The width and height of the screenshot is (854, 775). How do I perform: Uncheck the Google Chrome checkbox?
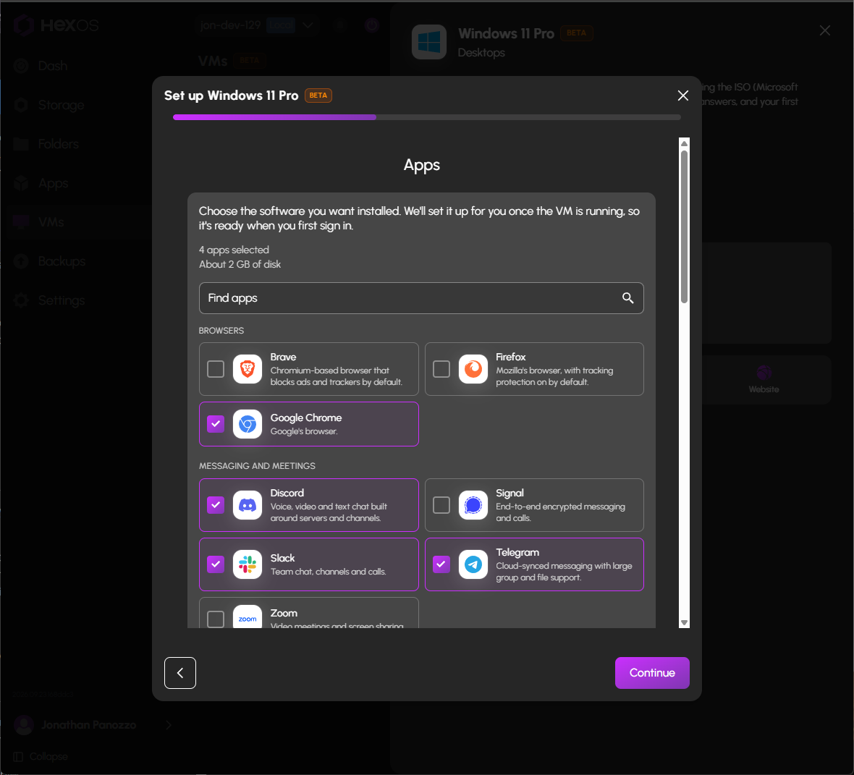(216, 424)
